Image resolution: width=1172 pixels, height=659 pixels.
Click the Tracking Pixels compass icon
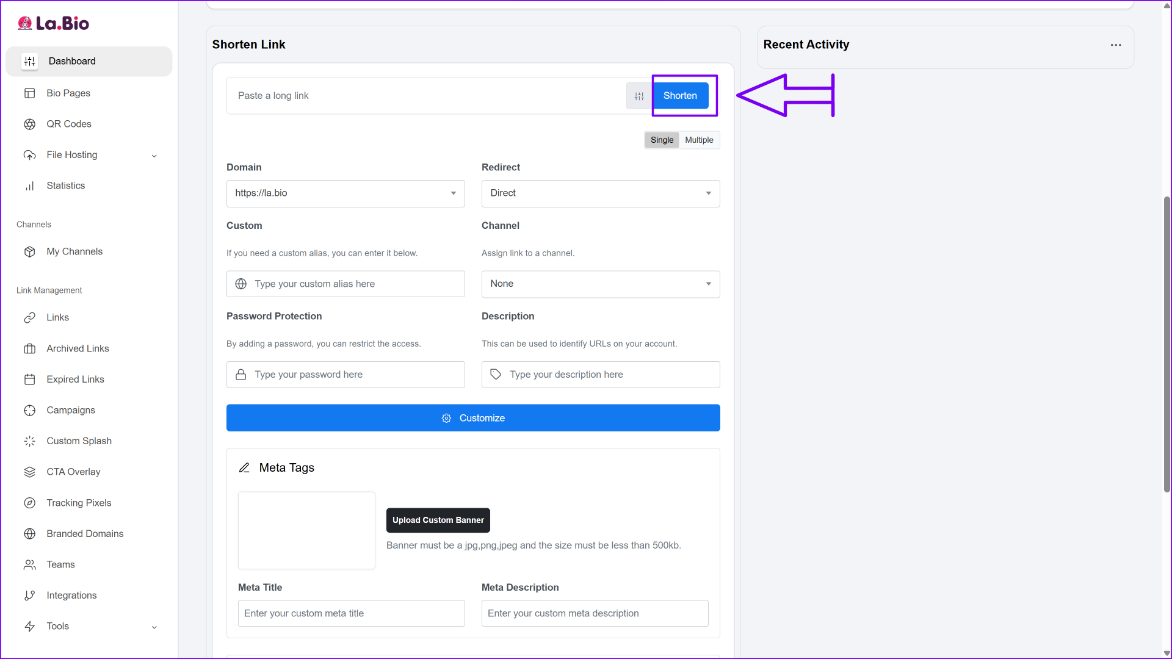29,503
